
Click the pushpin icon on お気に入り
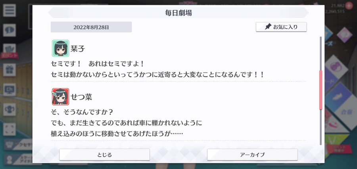268,27
